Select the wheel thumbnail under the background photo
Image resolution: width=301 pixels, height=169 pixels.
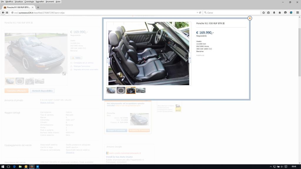coord(20,81)
